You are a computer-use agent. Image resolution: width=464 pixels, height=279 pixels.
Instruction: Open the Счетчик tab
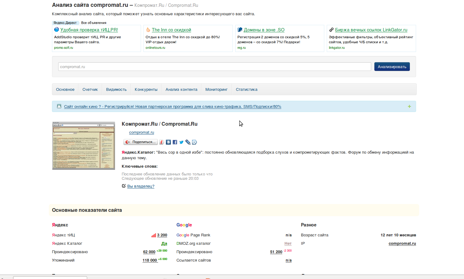click(90, 89)
